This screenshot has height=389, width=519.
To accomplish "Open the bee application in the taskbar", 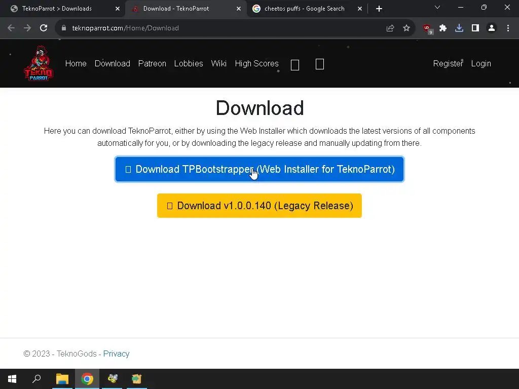I will click(x=112, y=379).
